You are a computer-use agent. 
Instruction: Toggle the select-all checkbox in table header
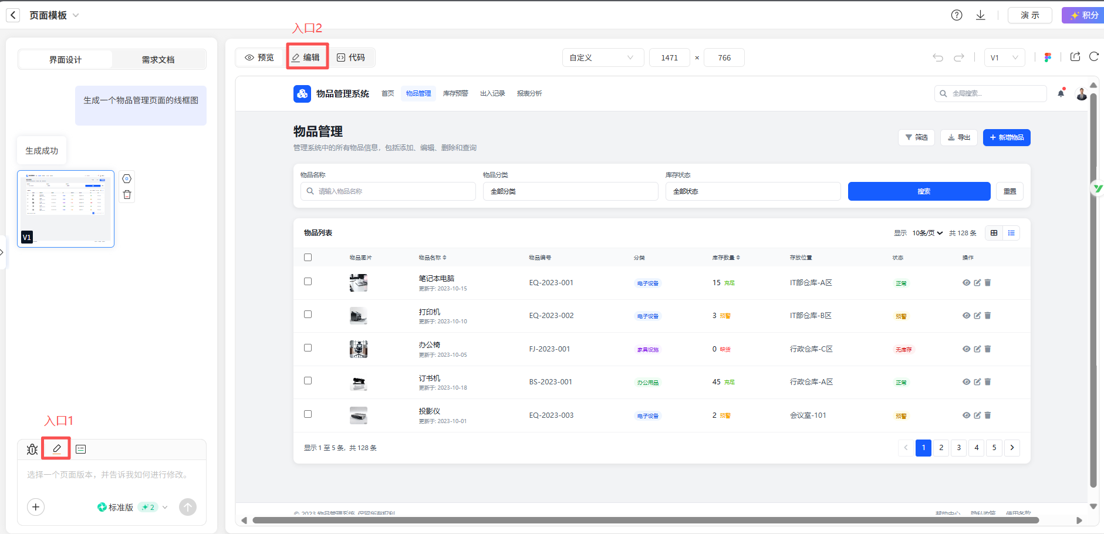pyautogui.click(x=308, y=258)
